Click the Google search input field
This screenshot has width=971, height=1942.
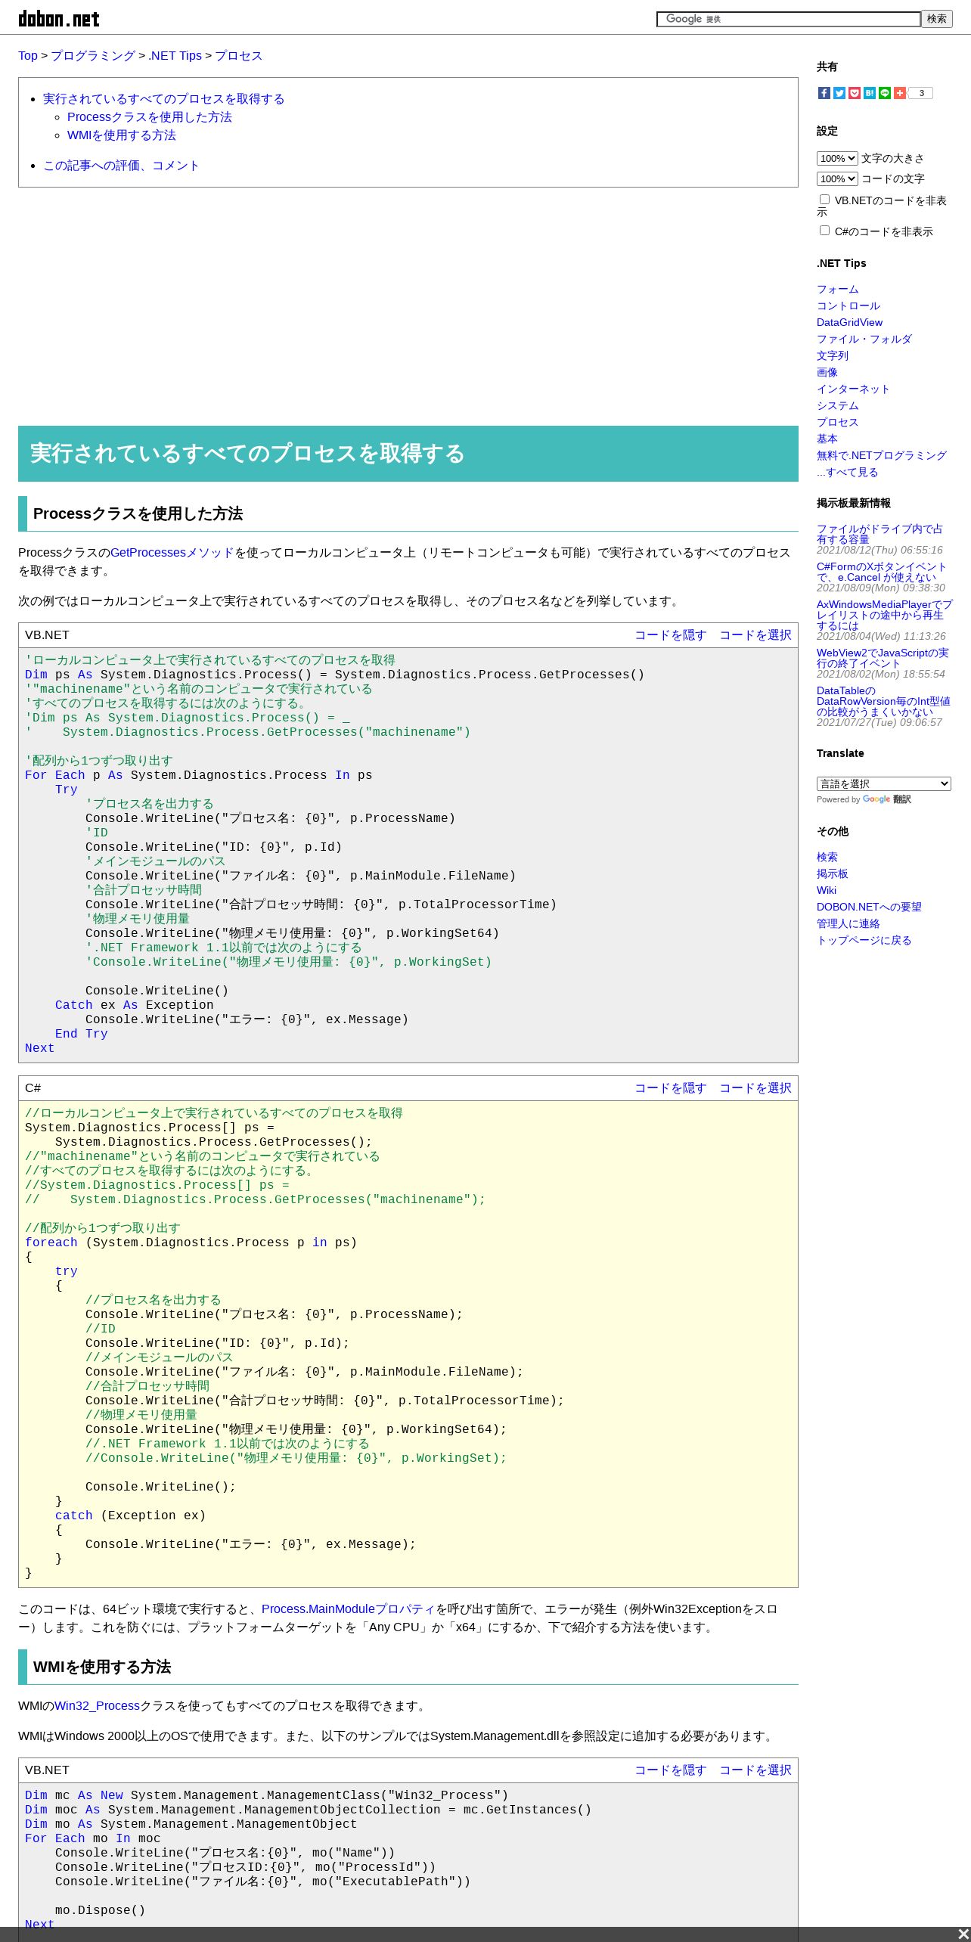pyautogui.click(x=788, y=19)
